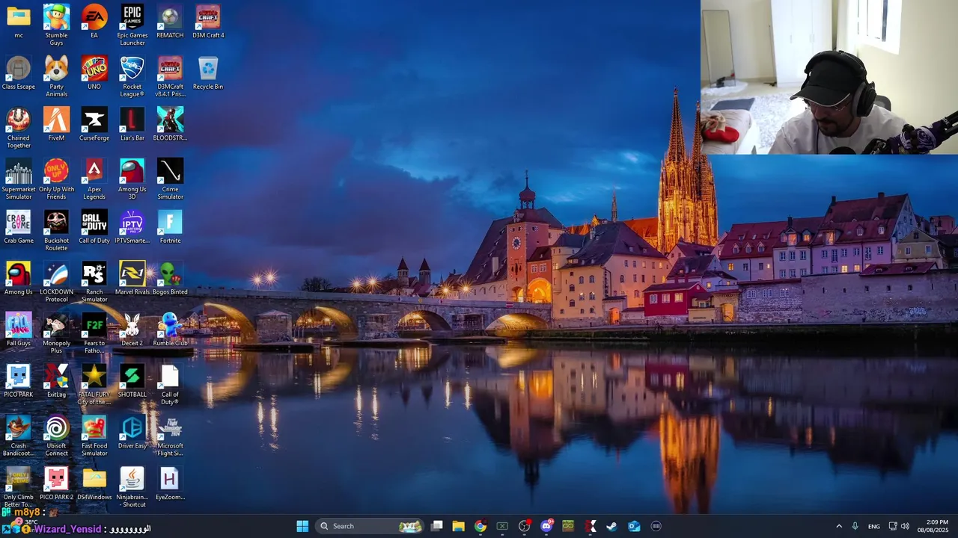958x538 pixels.
Task: Select the Crash Bandicoot shortcut
Action: 19,436
